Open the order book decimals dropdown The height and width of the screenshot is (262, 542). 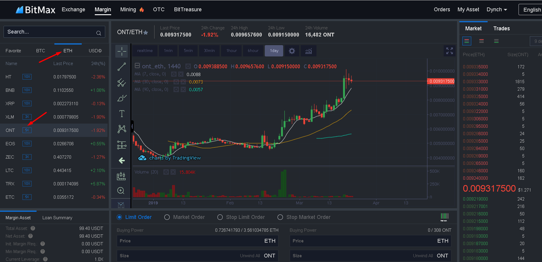click(536, 41)
